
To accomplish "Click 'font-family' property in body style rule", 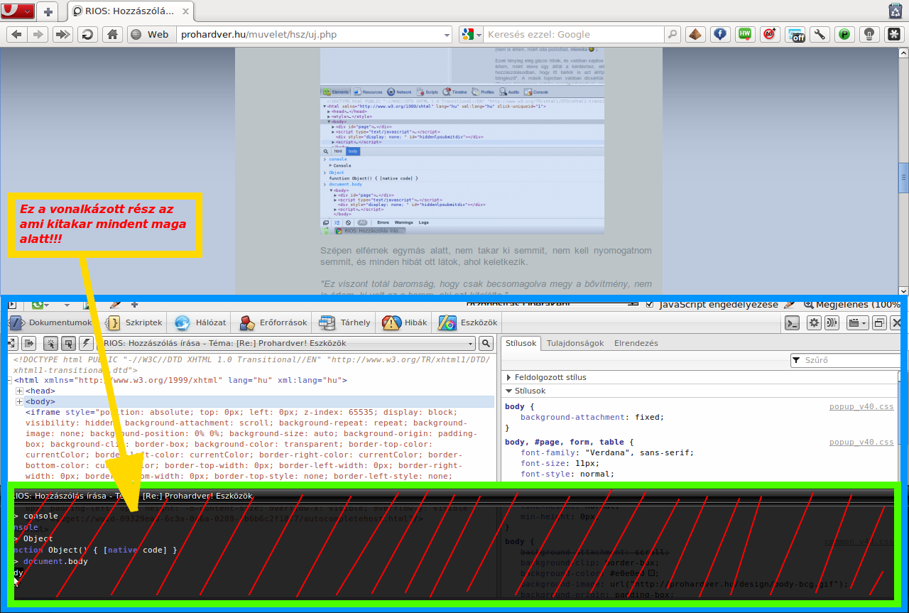I will pyautogui.click(x=549, y=453).
